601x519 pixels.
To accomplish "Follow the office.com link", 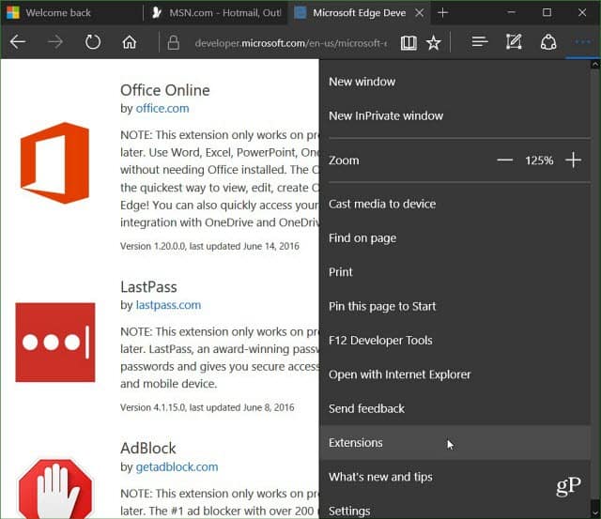I will tap(162, 108).
